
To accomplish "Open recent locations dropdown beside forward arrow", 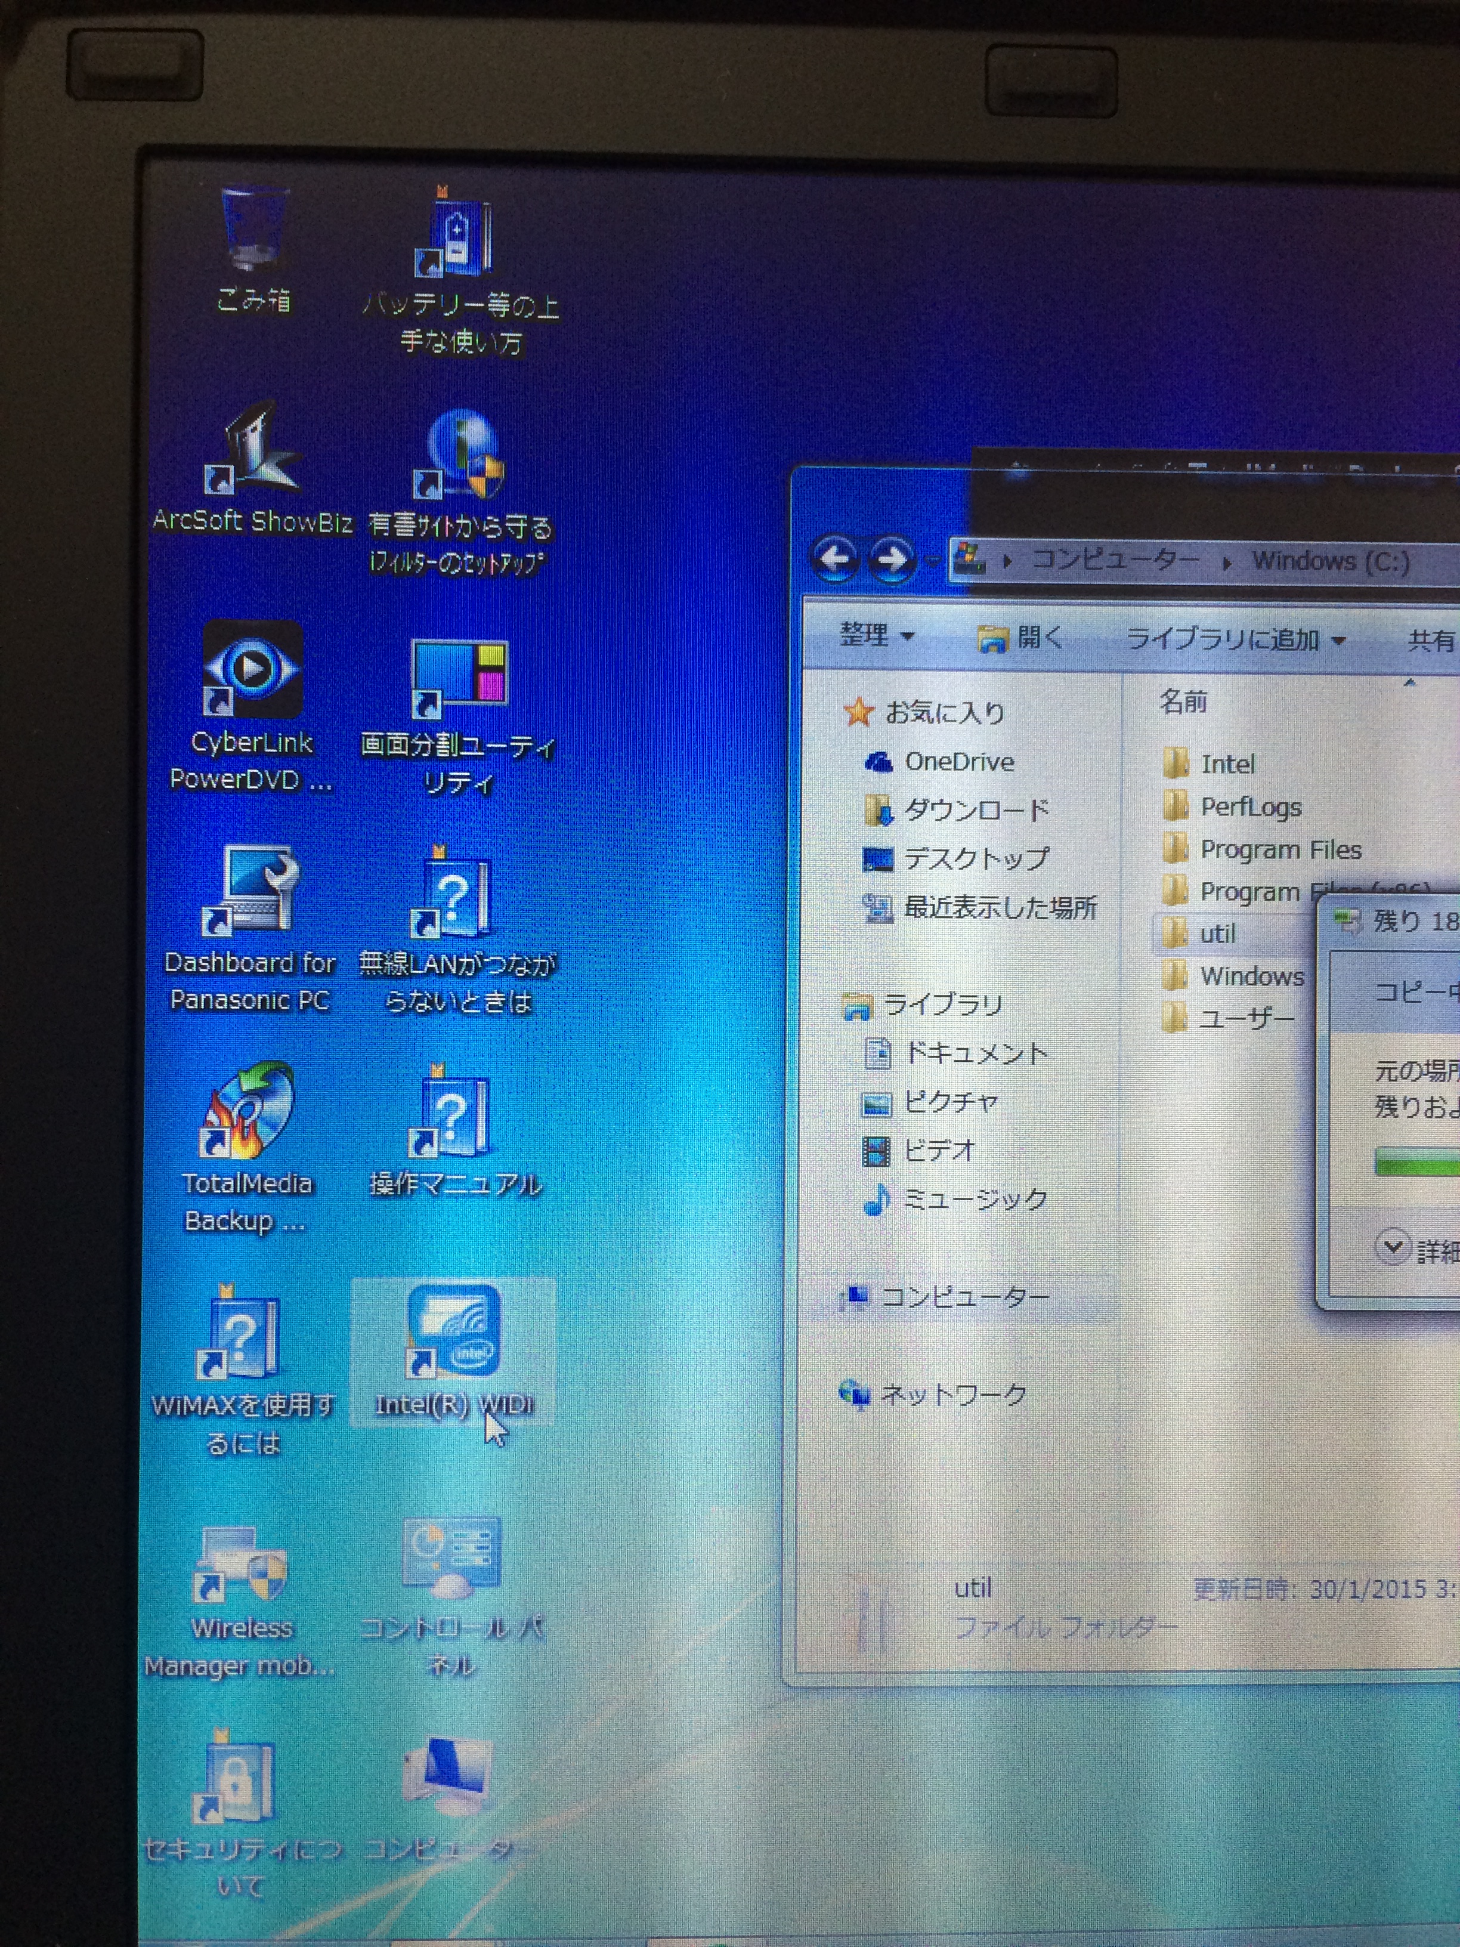I will point(933,561).
